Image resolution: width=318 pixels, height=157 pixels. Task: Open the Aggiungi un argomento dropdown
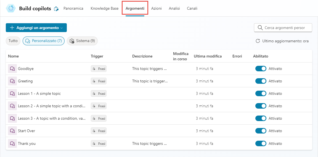pos(36,28)
